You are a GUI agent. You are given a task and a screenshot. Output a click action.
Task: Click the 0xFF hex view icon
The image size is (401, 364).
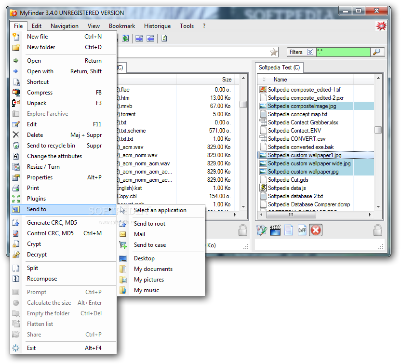point(302,230)
